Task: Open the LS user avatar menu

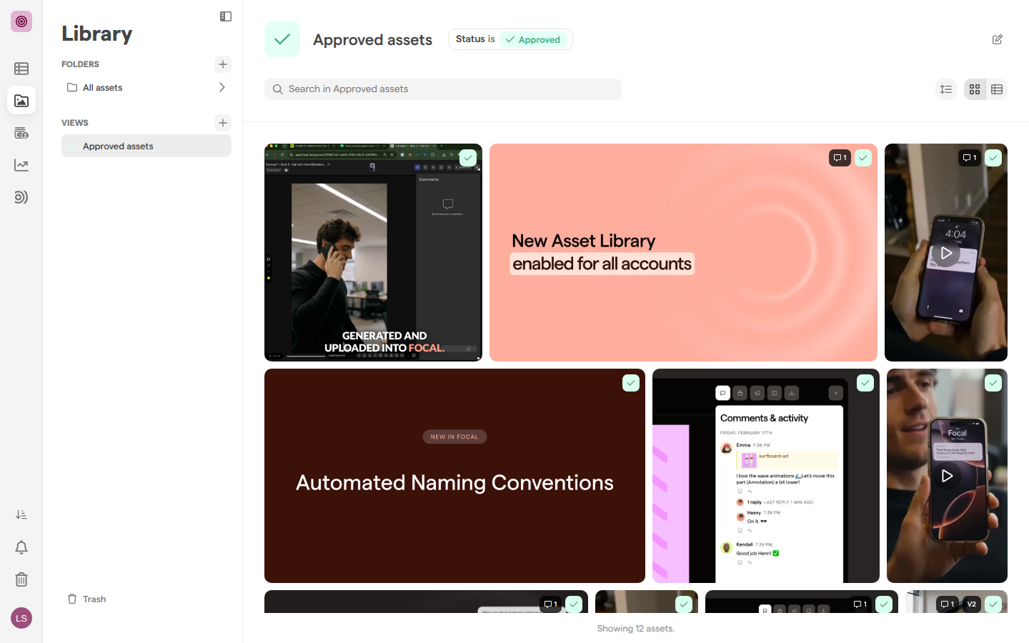Action: pyautogui.click(x=21, y=618)
